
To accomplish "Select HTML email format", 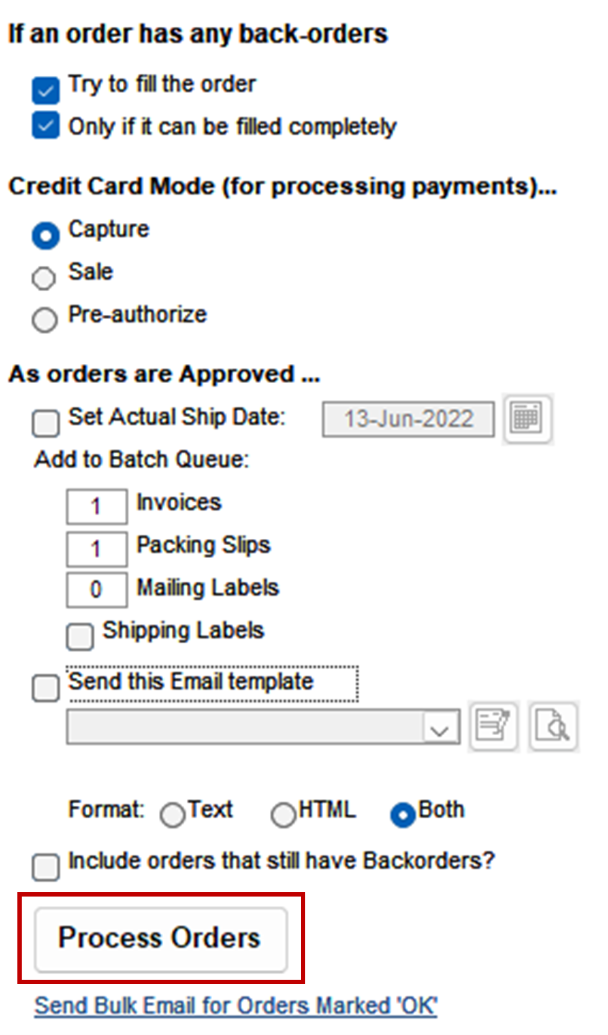I will tap(283, 815).
